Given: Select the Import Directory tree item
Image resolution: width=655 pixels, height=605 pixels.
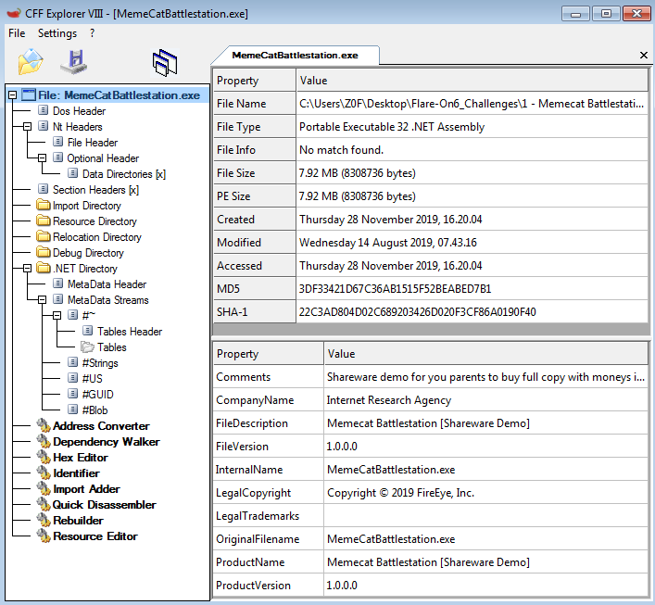Looking at the screenshot, I should click(86, 206).
